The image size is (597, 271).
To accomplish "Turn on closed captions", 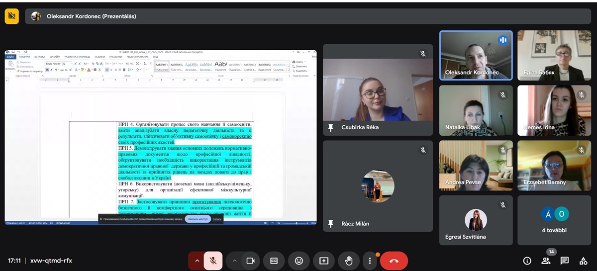I will 274,261.
